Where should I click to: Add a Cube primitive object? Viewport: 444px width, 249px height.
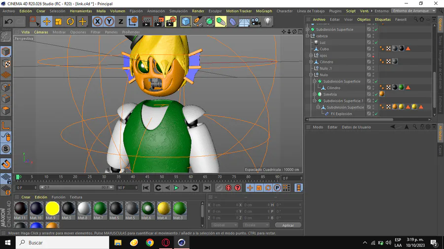(x=186, y=22)
